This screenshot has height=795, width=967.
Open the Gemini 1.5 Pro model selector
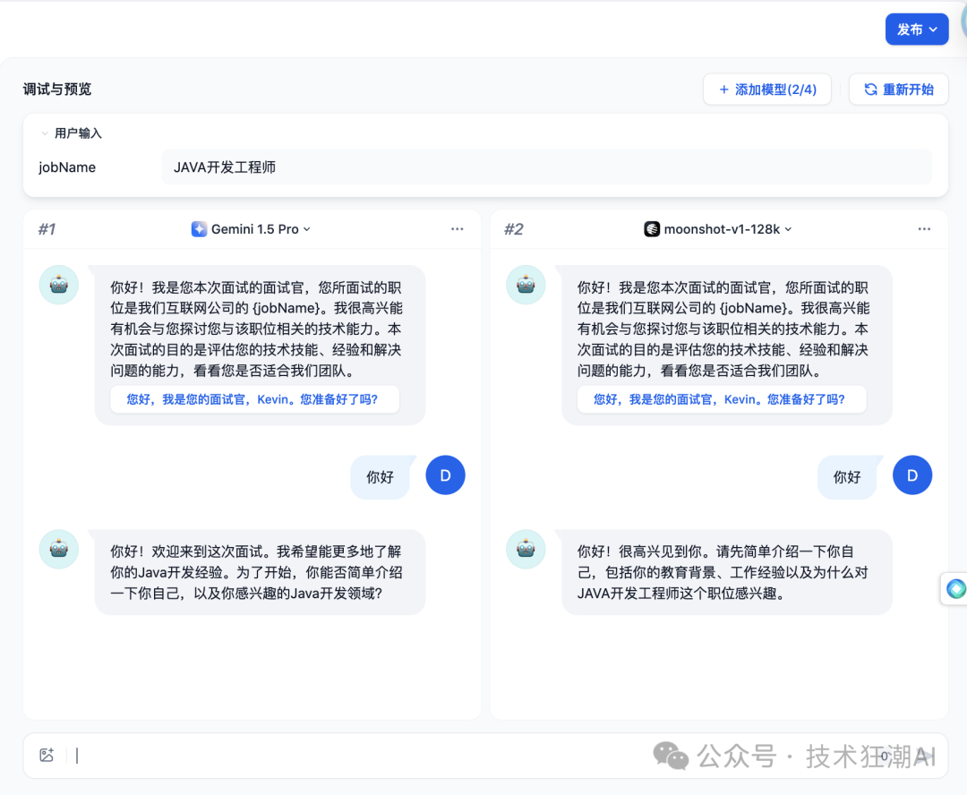(x=251, y=229)
